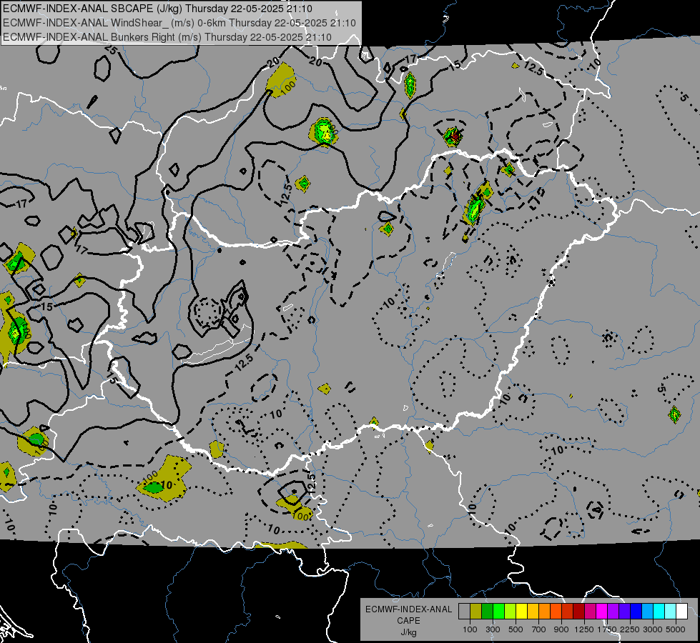Click the 'J/kg' unit label
The image size is (700, 643).
click(408, 632)
